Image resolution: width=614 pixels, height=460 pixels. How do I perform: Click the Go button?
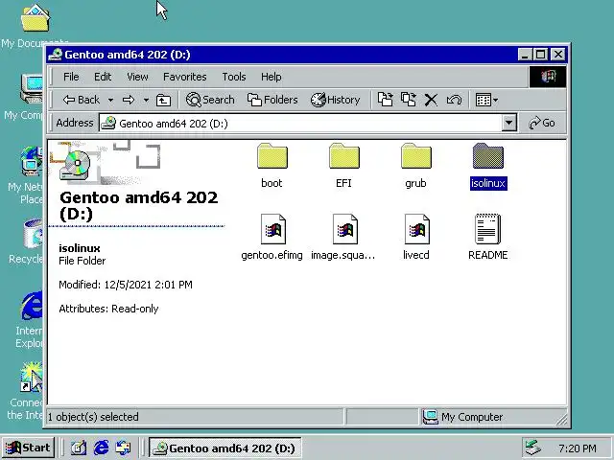coord(542,124)
